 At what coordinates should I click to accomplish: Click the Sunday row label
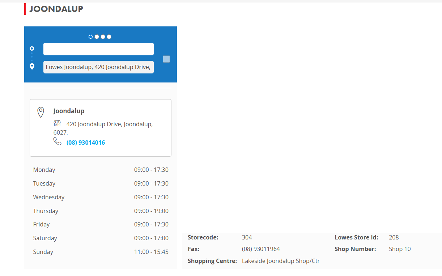click(43, 252)
